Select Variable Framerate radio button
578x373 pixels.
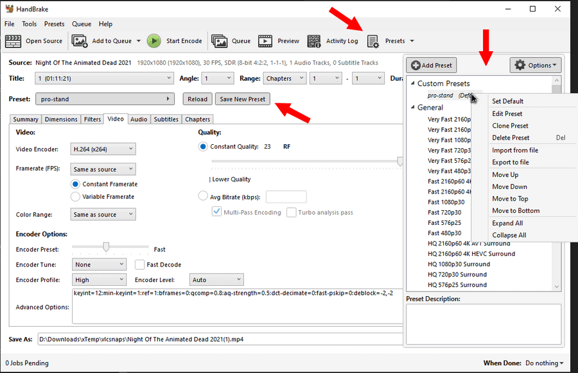(x=76, y=197)
